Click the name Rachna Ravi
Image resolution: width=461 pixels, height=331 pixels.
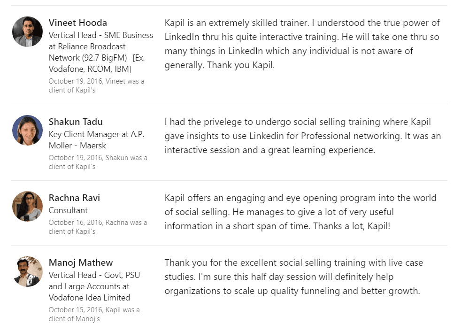coord(74,198)
